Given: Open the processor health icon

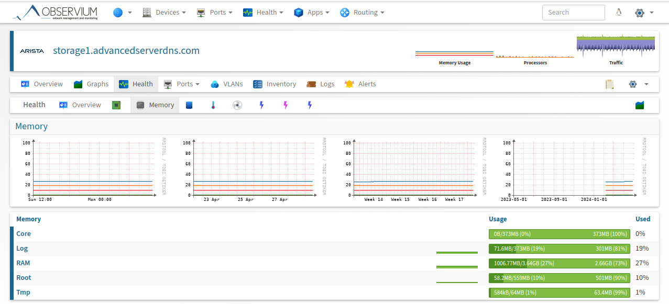Looking at the screenshot, I should [x=116, y=105].
